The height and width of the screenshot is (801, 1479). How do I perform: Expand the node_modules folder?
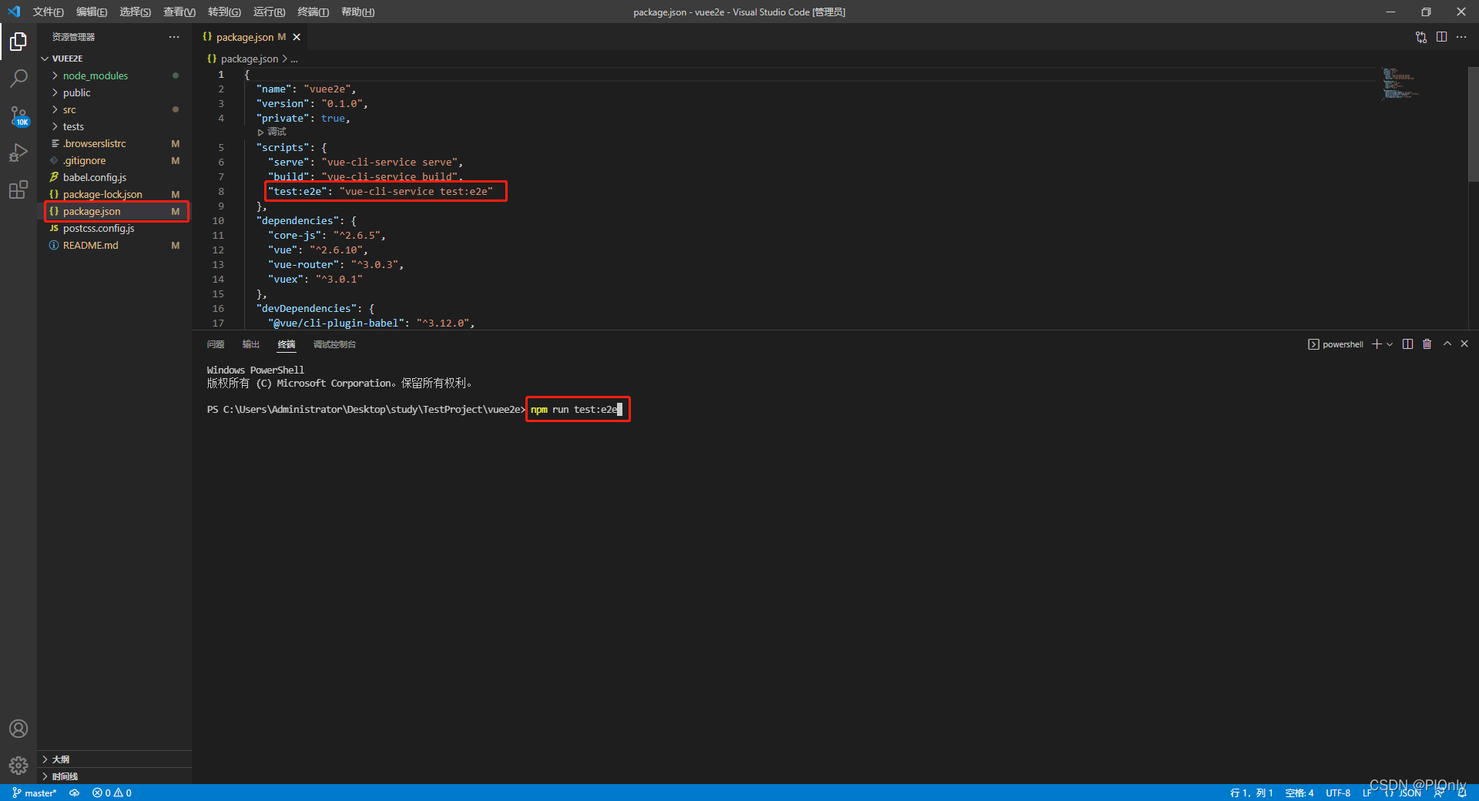point(114,75)
